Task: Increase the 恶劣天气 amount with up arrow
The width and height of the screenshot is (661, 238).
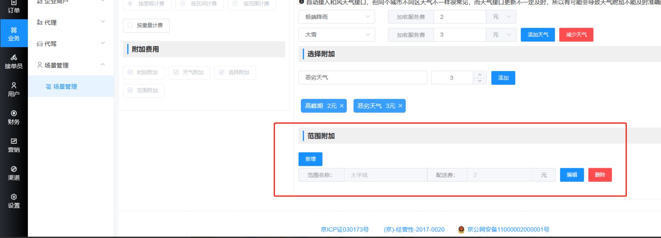Action: click(x=480, y=74)
